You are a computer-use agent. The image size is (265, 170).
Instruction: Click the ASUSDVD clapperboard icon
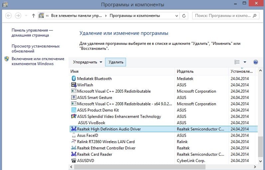point(74,160)
